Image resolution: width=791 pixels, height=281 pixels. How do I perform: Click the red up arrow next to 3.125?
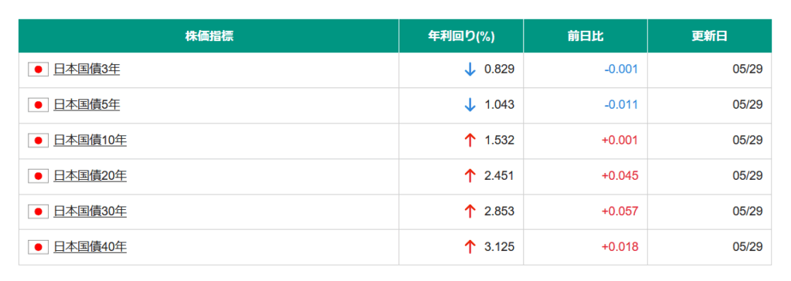point(470,247)
